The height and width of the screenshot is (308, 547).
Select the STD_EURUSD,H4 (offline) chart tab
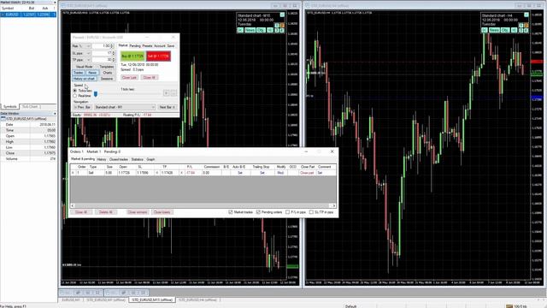point(197,300)
